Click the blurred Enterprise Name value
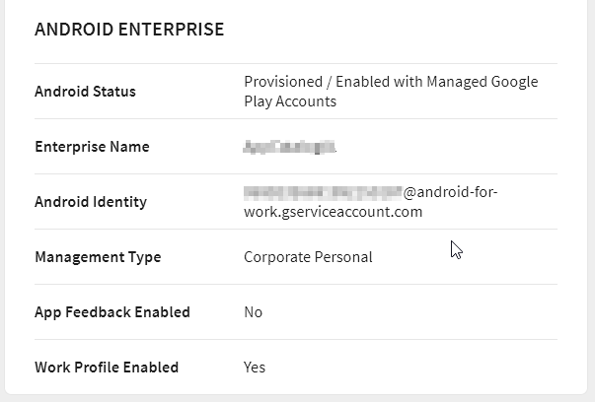The image size is (595, 402). (289, 147)
